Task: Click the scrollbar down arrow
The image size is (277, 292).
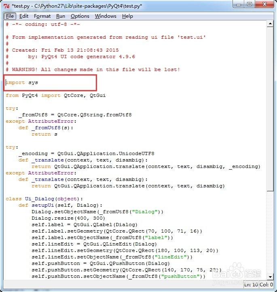Action: coord(270,277)
